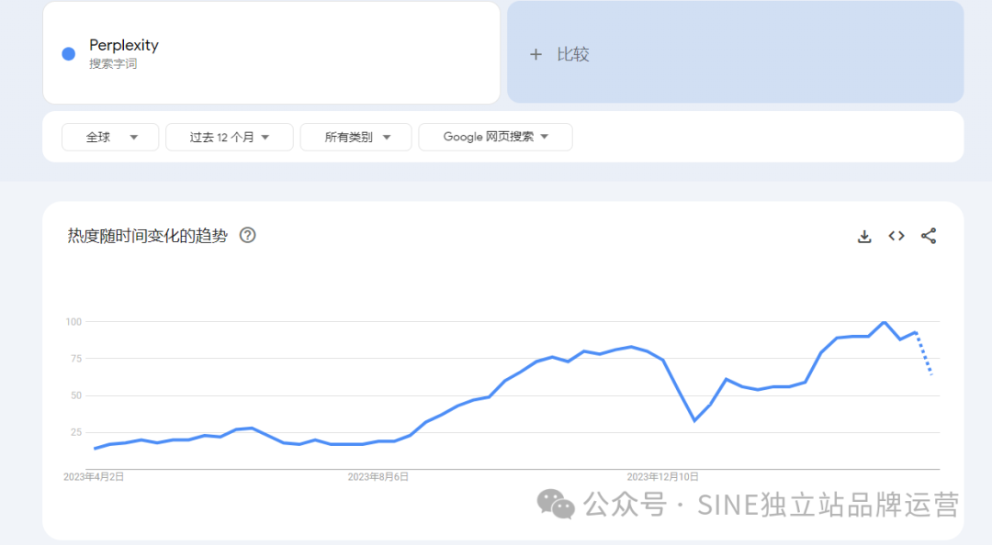Click the plus icon in 比较 card

pos(536,54)
